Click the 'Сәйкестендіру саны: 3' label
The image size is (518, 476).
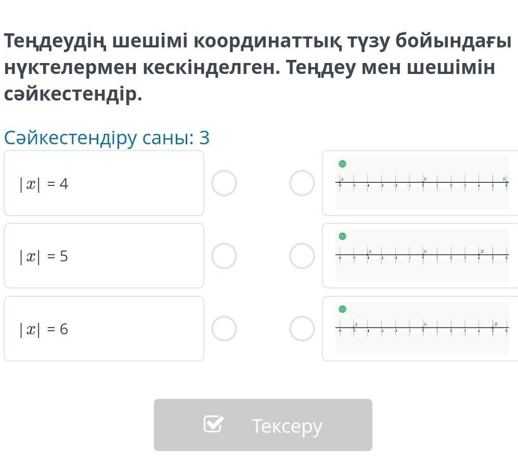pos(107,138)
